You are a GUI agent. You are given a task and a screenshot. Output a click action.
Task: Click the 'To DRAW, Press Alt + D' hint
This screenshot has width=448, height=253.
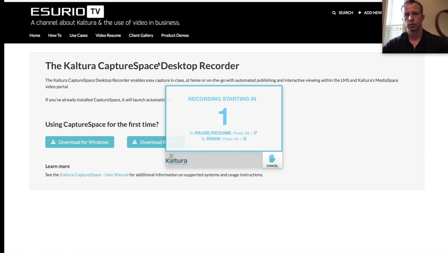pos(224,139)
